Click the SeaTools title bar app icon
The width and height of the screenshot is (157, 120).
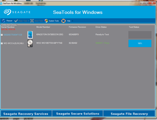pos(1,4)
